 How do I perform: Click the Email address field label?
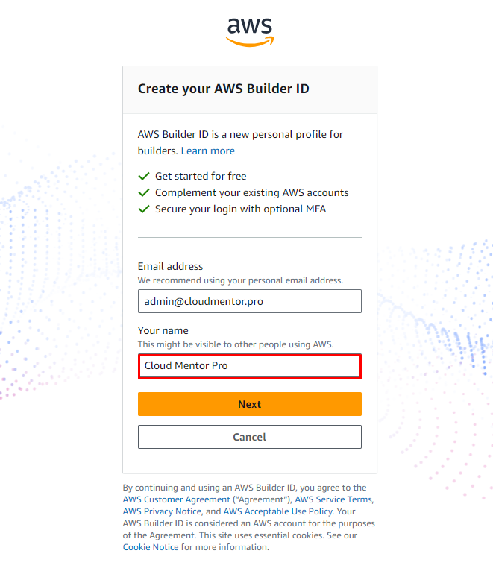pyautogui.click(x=170, y=266)
